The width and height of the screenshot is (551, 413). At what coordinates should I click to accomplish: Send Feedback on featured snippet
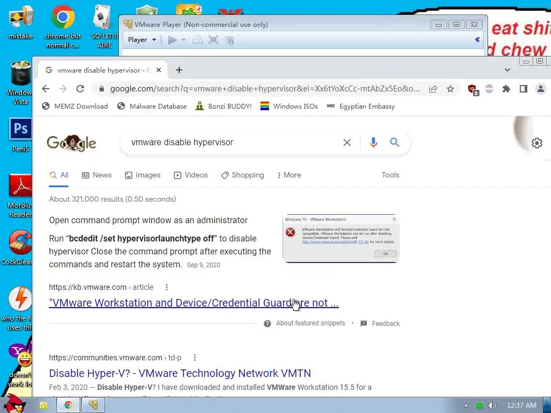point(380,323)
